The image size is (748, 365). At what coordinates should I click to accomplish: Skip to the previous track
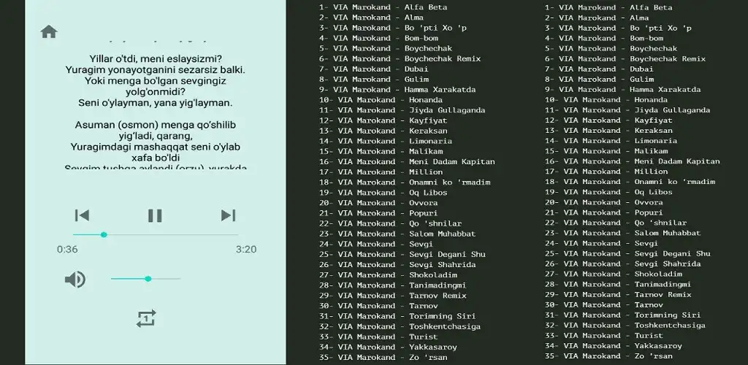(82, 215)
